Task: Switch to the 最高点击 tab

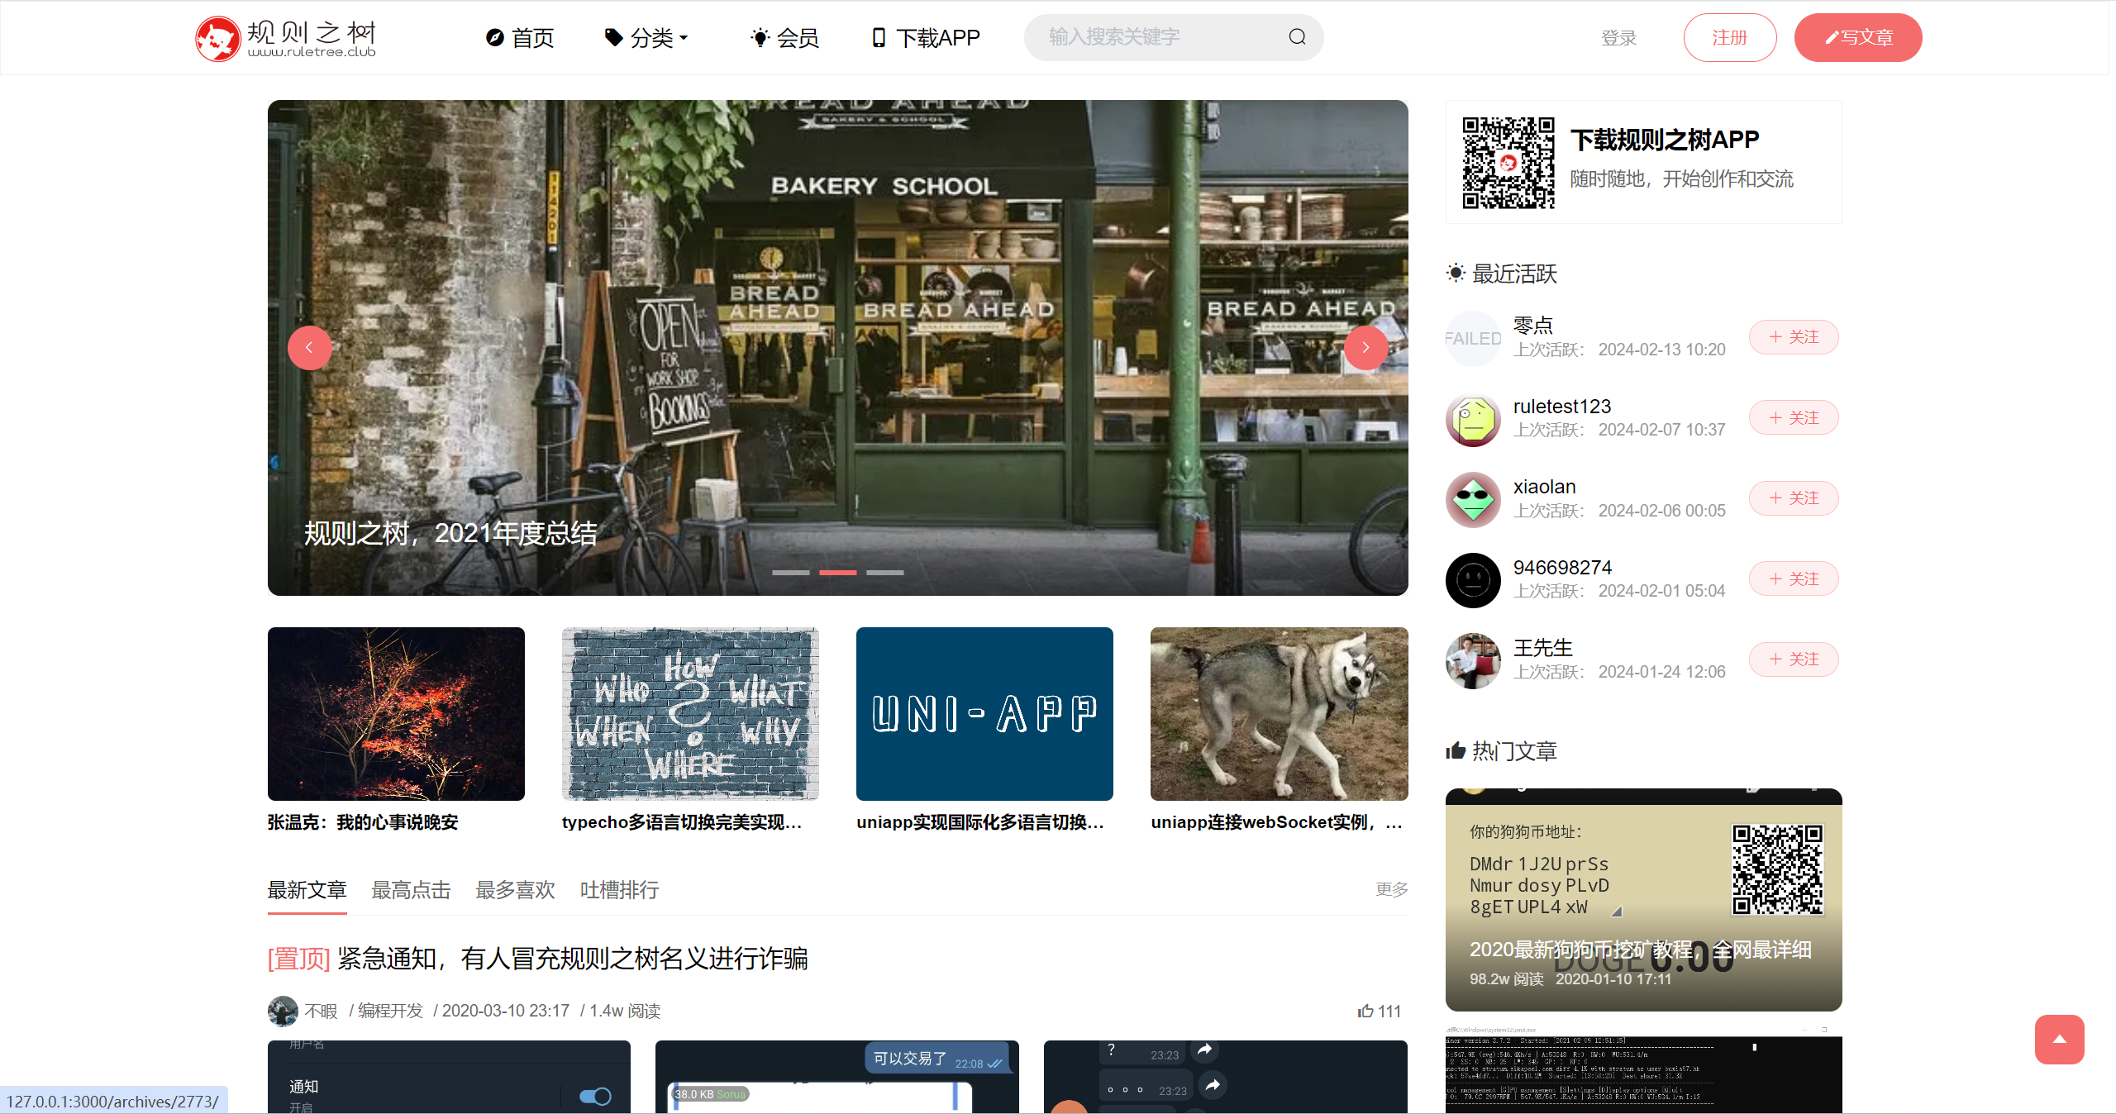Action: [411, 890]
